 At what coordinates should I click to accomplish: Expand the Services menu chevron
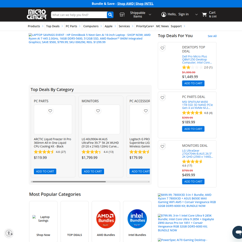pos(133,26)
